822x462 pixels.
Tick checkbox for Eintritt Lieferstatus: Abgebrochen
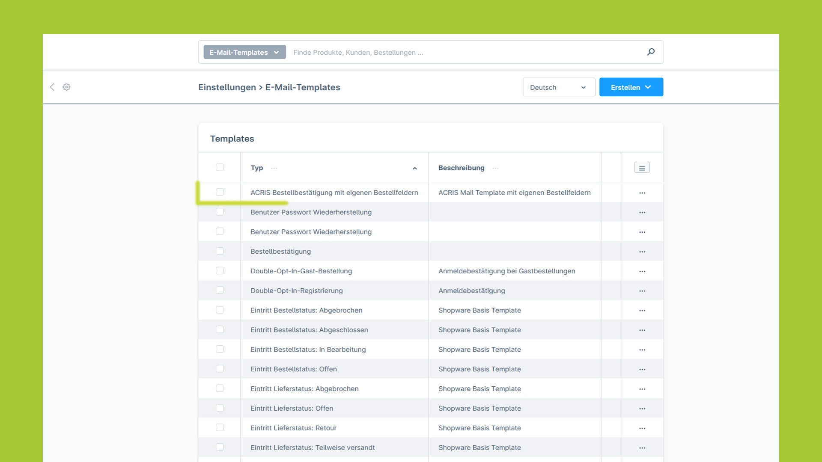point(220,388)
